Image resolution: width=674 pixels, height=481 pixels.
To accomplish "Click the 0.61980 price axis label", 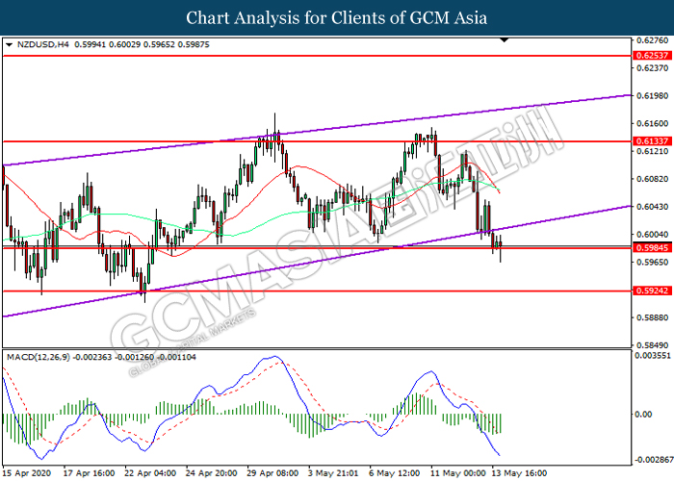I will click(x=653, y=96).
